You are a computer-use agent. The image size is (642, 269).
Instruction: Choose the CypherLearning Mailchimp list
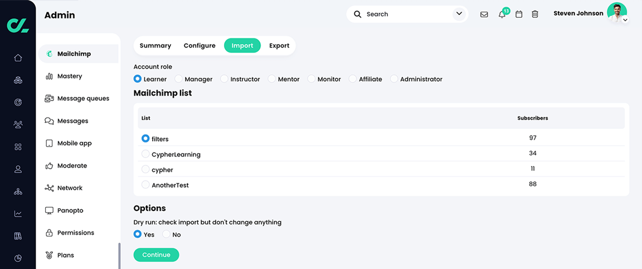point(145,154)
